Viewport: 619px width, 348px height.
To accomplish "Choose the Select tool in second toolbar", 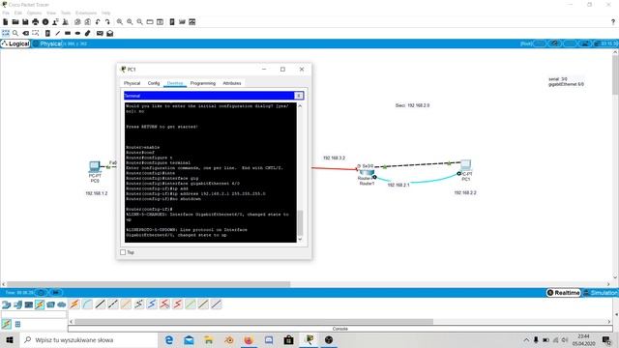I will pos(6,33).
